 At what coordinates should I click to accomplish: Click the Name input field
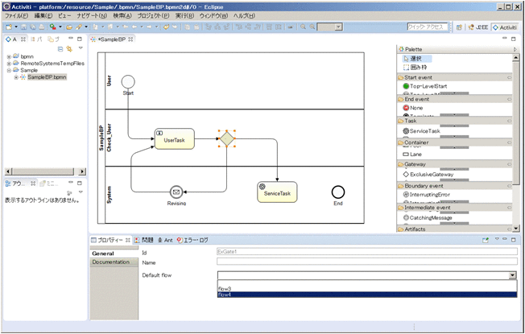366,262
